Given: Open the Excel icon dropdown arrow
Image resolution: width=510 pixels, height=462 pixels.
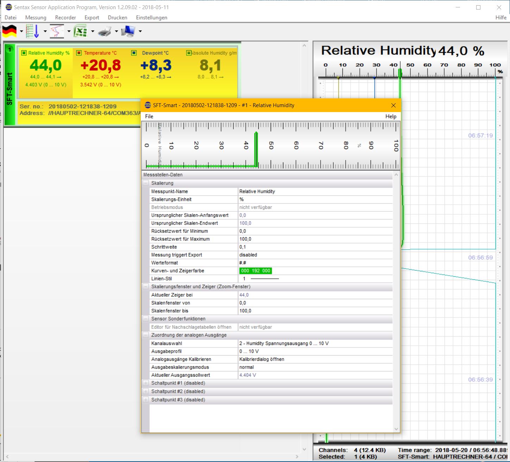Looking at the screenshot, I should coord(92,31).
